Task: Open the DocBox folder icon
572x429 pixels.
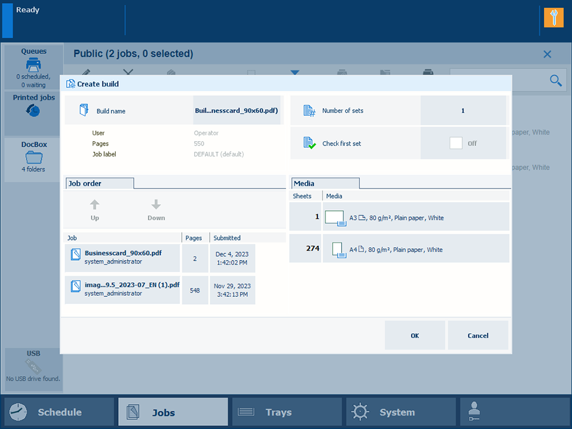Action: (x=34, y=157)
